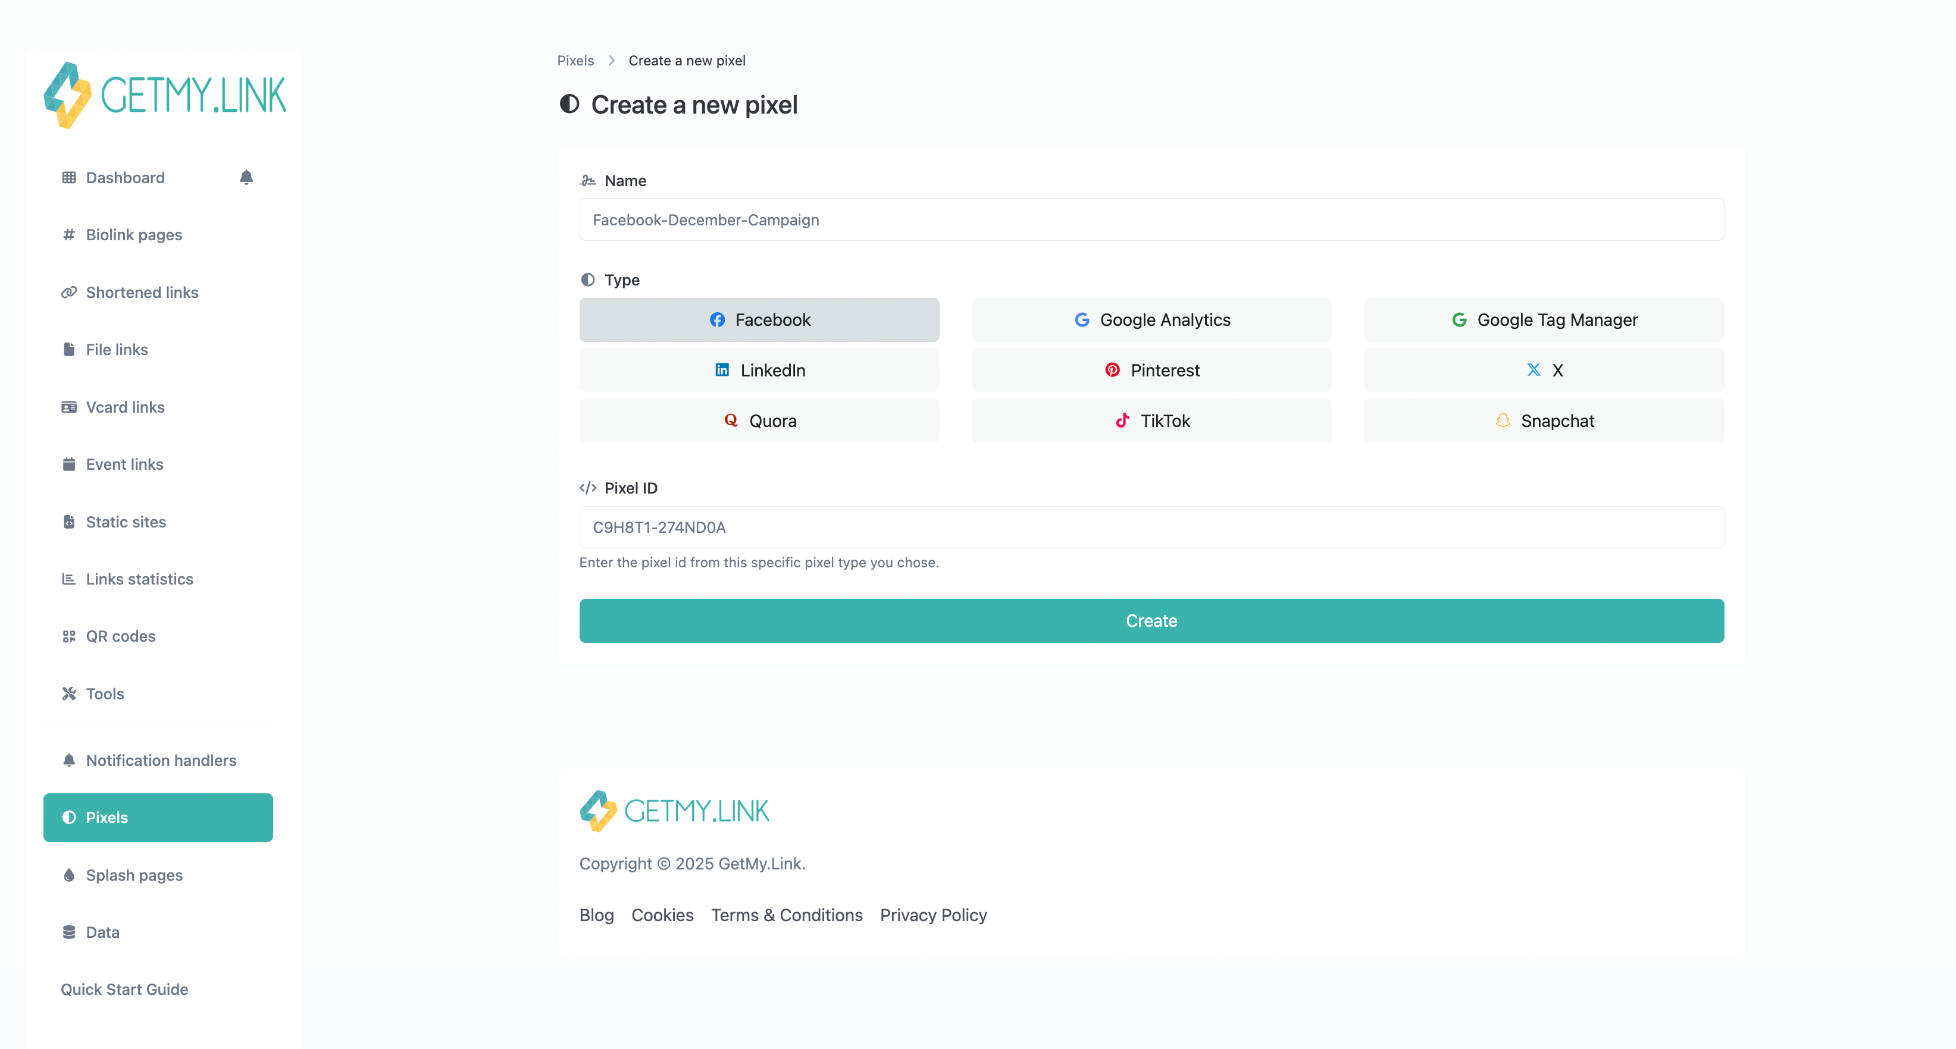Click the Create button
The height and width of the screenshot is (1049, 1956).
click(1151, 621)
